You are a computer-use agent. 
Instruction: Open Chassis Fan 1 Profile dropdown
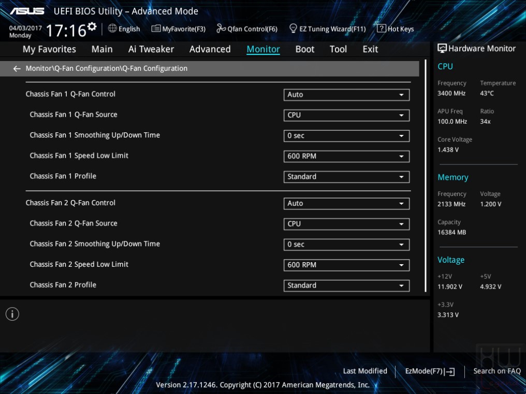346,176
